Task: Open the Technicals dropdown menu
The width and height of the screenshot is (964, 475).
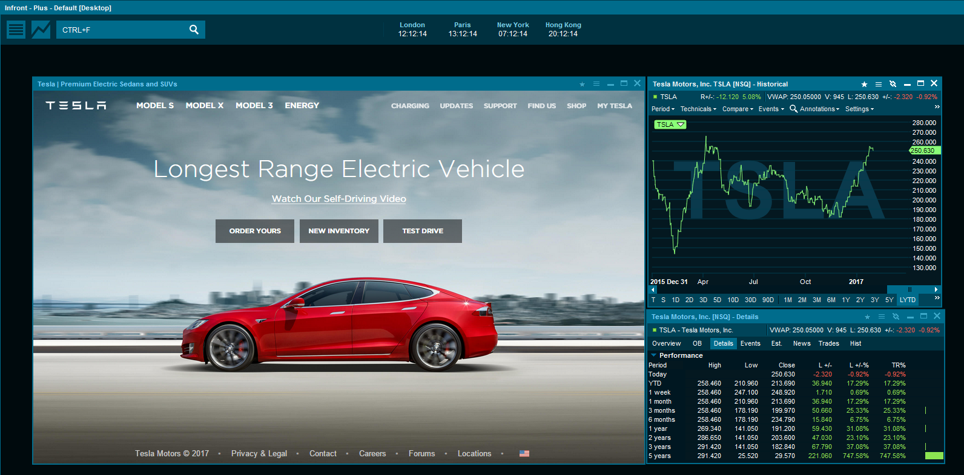Action: [698, 109]
